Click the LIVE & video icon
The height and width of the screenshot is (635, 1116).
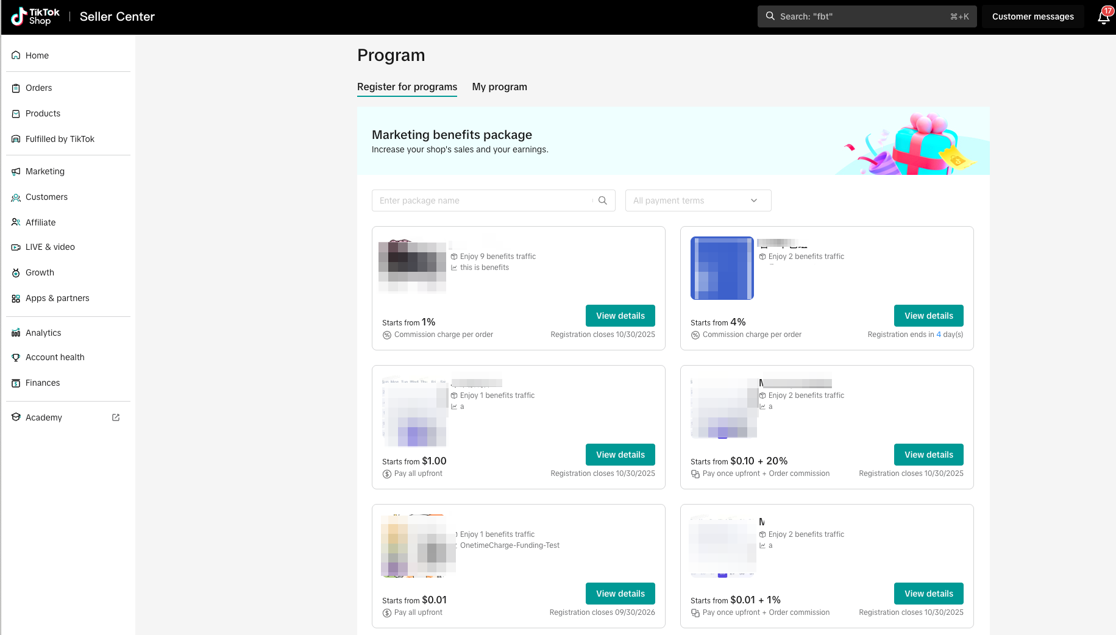(16, 247)
